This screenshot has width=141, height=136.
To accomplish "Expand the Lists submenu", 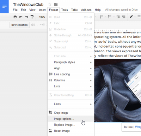I will click(71, 86).
